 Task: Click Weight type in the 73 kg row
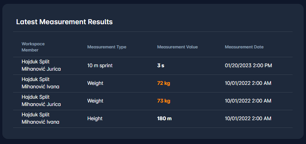pyautogui.click(x=95, y=101)
